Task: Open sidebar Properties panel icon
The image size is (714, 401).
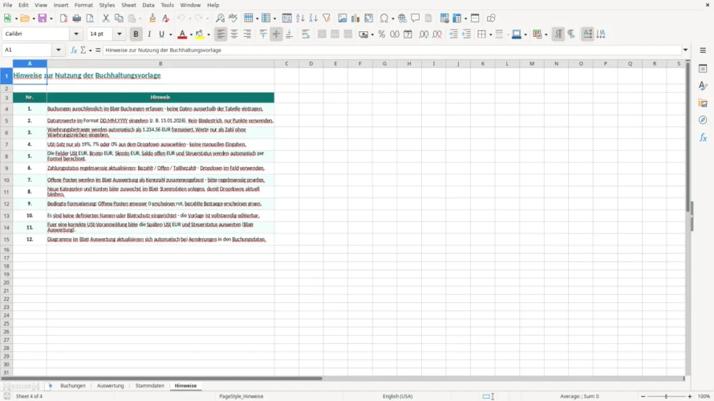Action: (703, 69)
